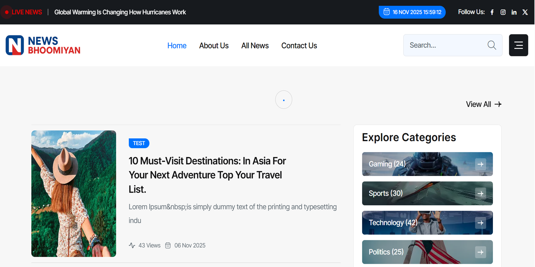Open the X (Twitter) social icon

[525, 12]
